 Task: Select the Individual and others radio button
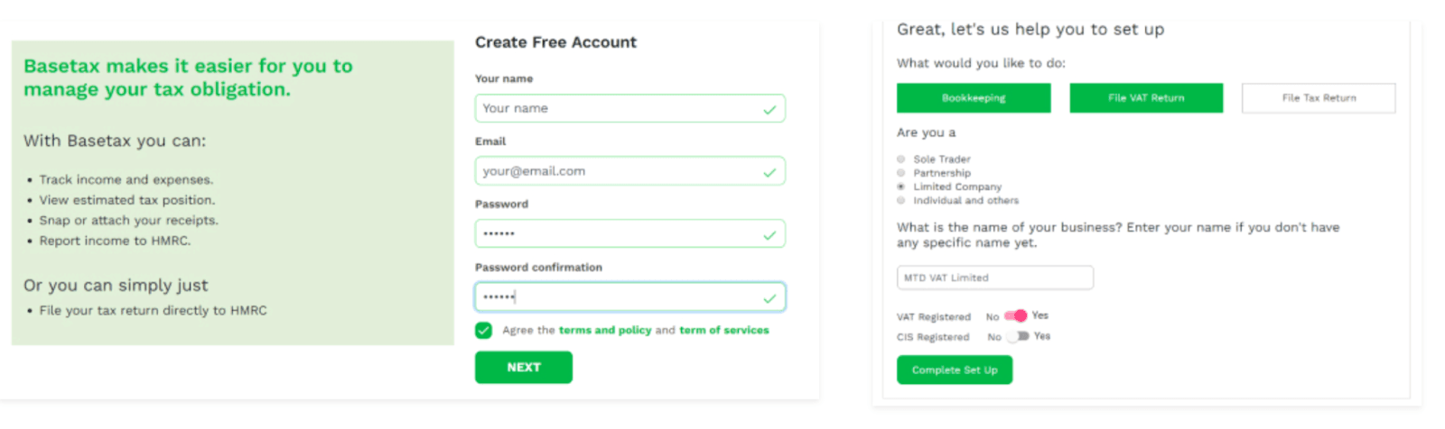pos(900,200)
